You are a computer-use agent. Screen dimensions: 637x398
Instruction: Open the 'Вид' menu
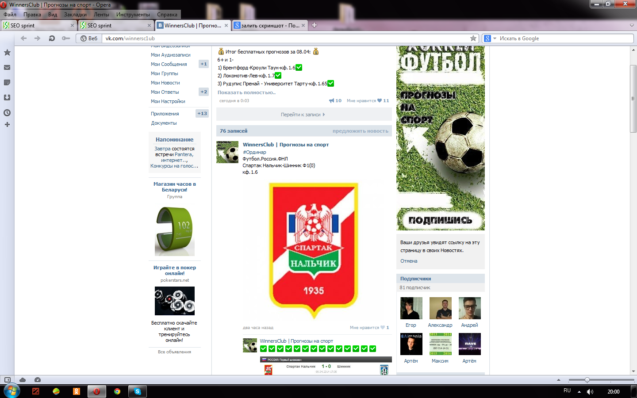pyautogui.click(x=53, y=15)
